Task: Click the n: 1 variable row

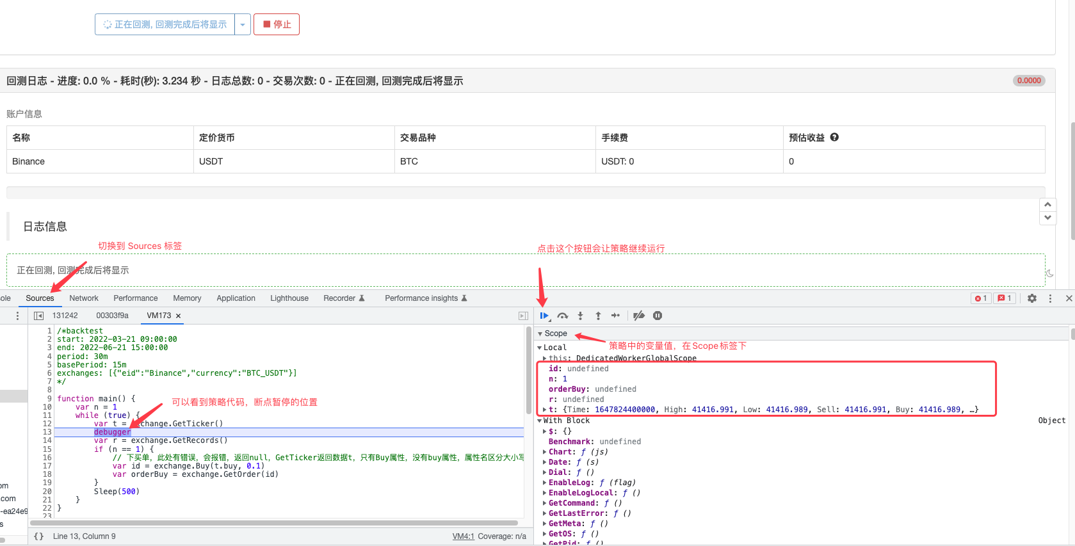Action: click(558, 379)
